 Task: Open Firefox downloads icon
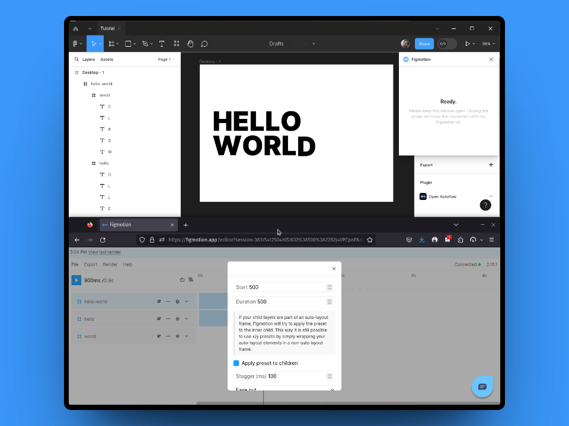pyautogui.click(x=421, y=240)
